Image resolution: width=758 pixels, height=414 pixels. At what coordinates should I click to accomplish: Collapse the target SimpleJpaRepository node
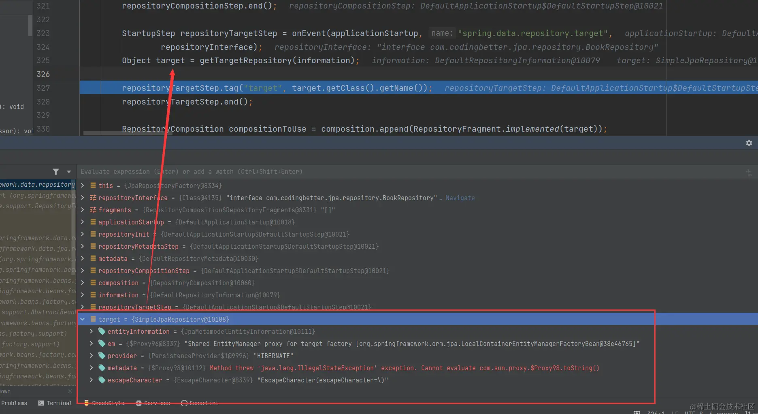pyautogui.click(x=83, y=319)
